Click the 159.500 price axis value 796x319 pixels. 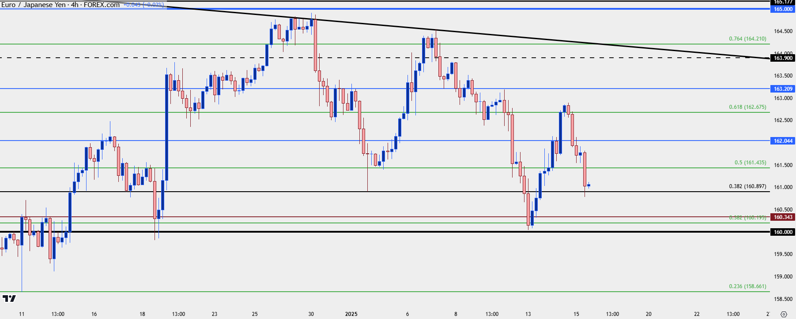[783, 254]
